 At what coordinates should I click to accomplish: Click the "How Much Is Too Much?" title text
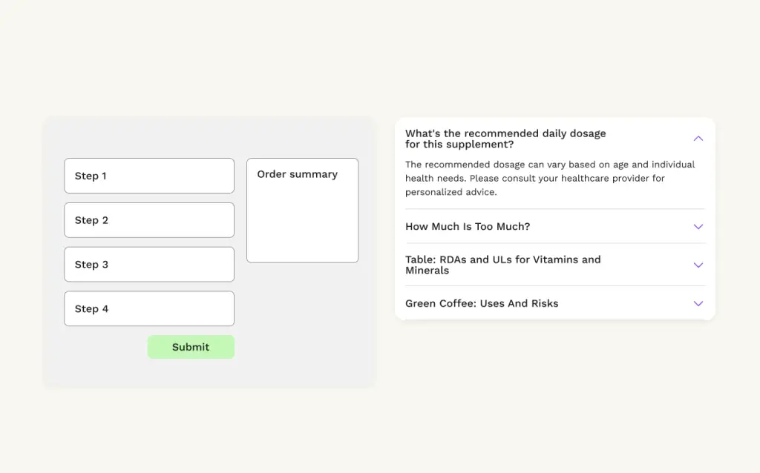(467, 227)
